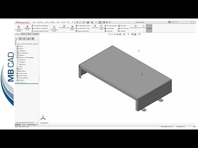
Task: Click the Save icon in quick toolbar
Action: pos(88,22)
